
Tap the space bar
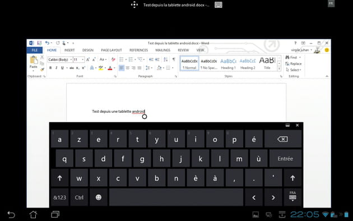176,197
